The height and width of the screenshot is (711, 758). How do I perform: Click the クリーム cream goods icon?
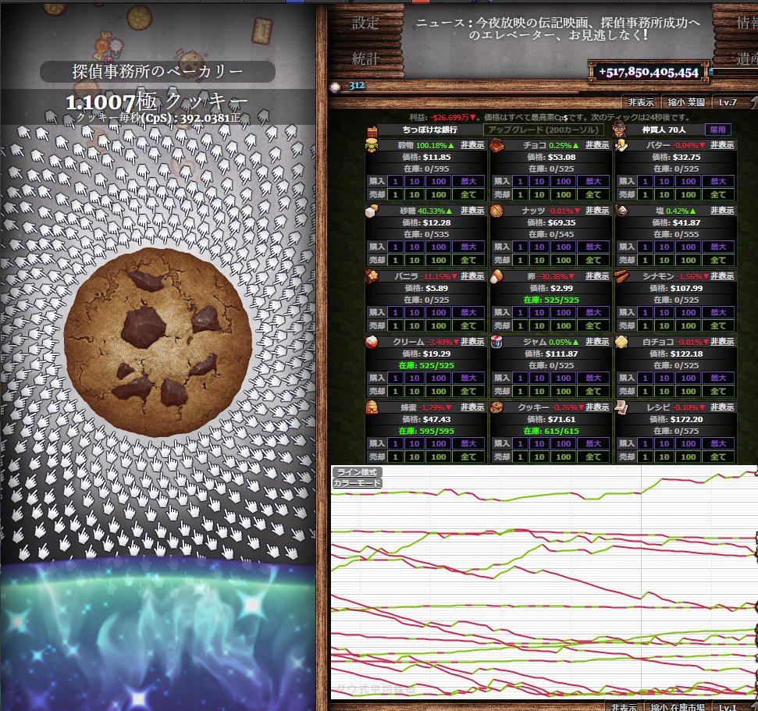372,342
